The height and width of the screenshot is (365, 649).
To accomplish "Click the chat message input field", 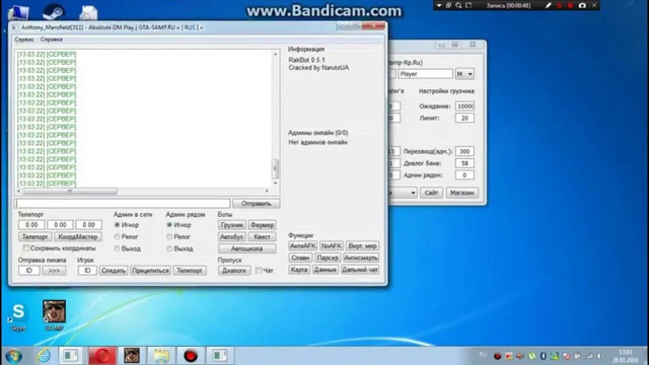I will click(x=123, y=203).
